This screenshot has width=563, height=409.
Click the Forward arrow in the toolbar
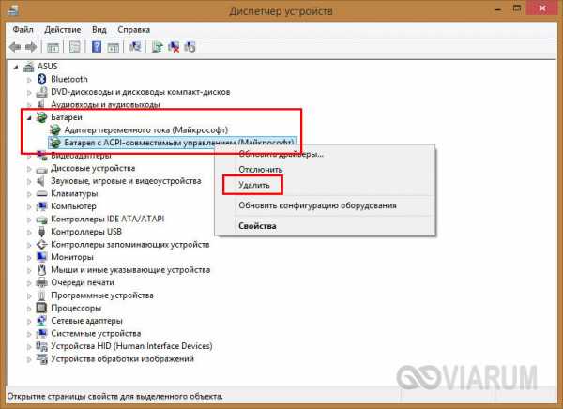(x=31, y=46)
